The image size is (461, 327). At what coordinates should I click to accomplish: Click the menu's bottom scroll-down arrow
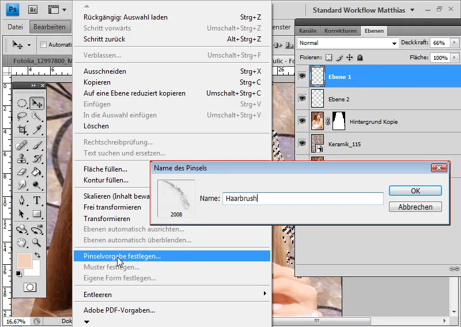coord(87,322)
